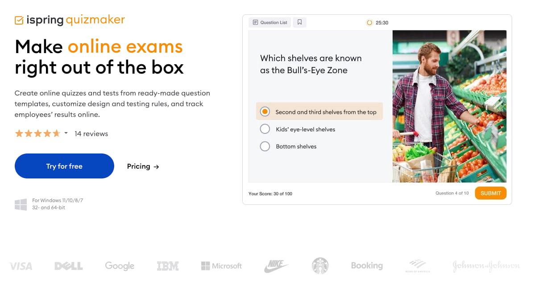Screen dimensions: 534x290
Task: Click the Starbucks logo
Action: [320, 265]
